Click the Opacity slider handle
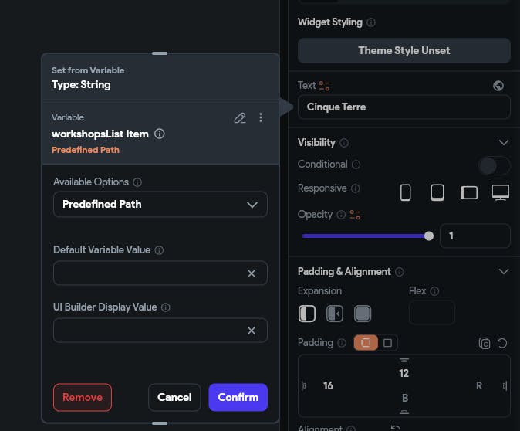Viewport: 520px width, 431px height. pos(429,236)
